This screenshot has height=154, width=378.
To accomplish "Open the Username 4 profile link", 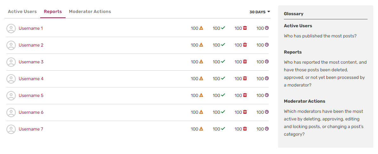I will point(31,79).
